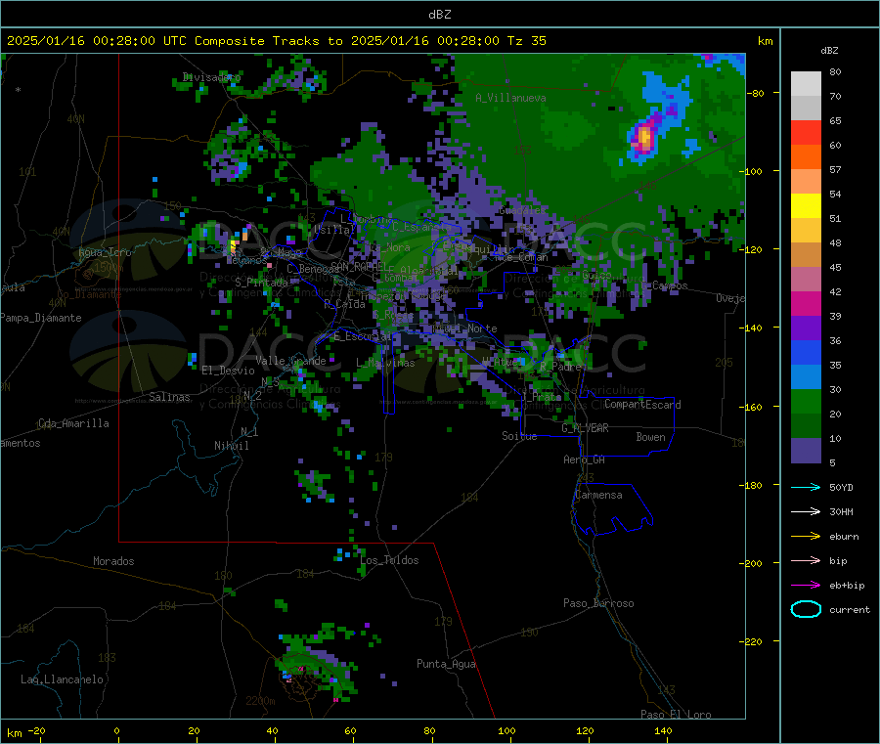Click the CompantEscand map label
The image size is (880, 744).
click(642, 405)
